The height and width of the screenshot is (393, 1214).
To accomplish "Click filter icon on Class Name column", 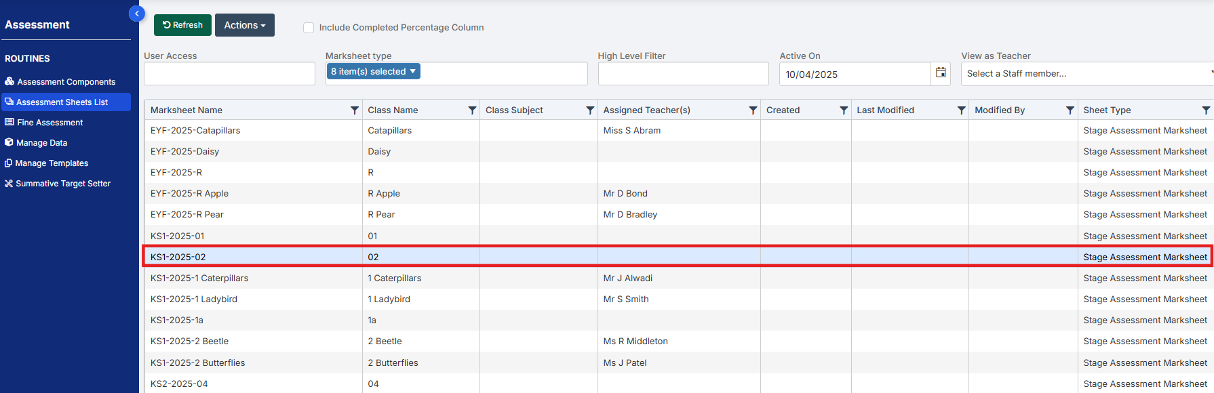I will [x=472, y=110].
